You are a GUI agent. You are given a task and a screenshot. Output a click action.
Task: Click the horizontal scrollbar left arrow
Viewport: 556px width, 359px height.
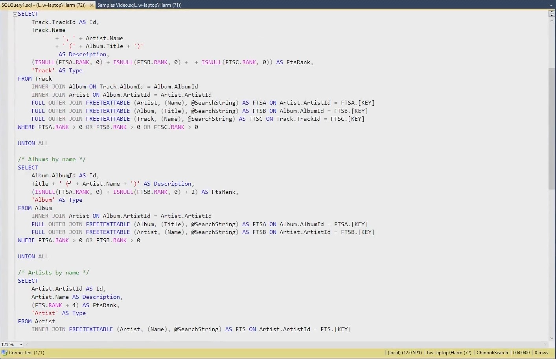pos(27,344)
